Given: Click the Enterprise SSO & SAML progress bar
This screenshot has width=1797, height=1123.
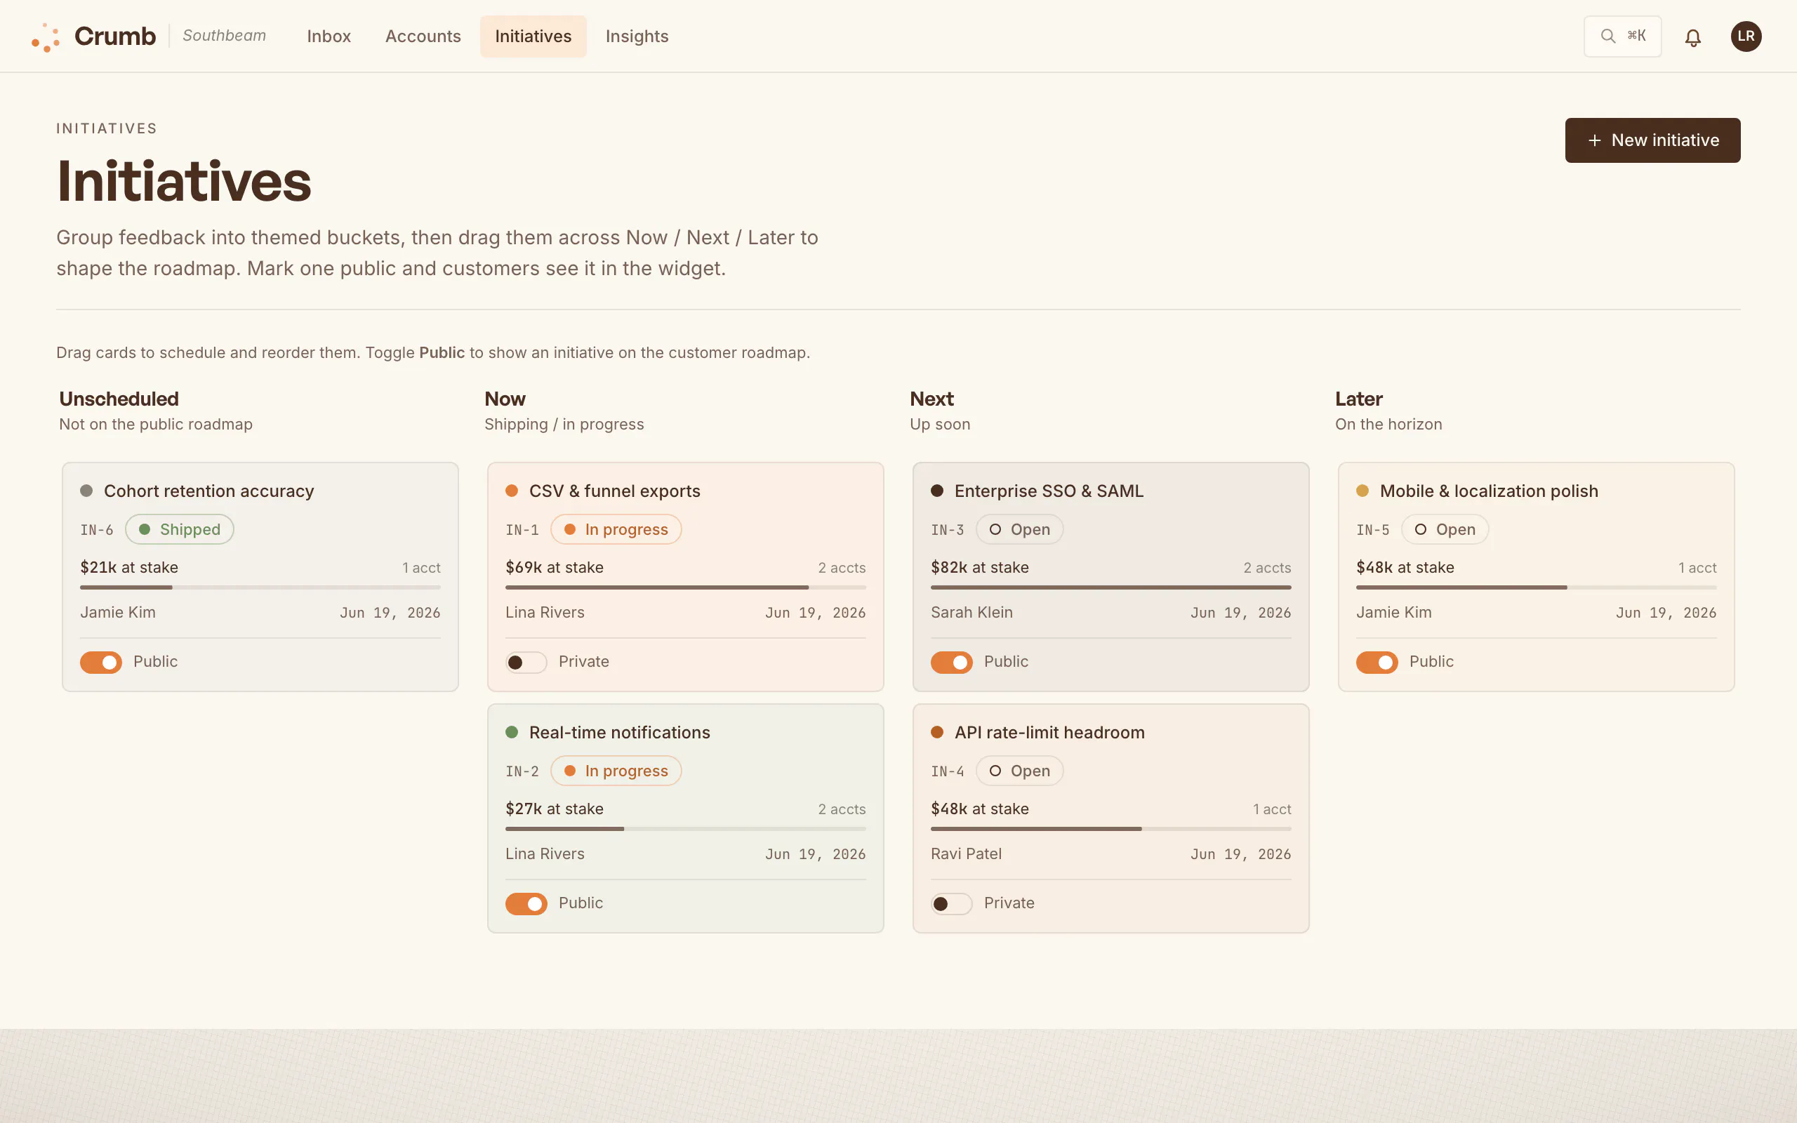Looking at the screenshot, I should tap(1111, 587).
